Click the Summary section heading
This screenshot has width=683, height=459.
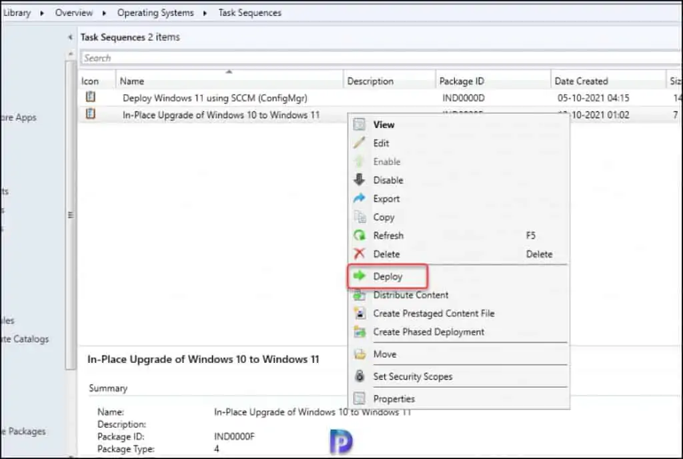coord(108,388)
